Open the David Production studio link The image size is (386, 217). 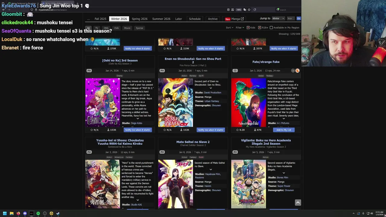tap(213, 93)
